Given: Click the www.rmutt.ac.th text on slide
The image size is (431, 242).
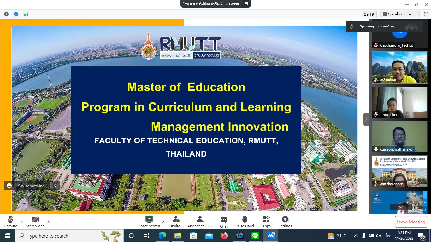Looking at the screenshot, I should coord(176,55).
